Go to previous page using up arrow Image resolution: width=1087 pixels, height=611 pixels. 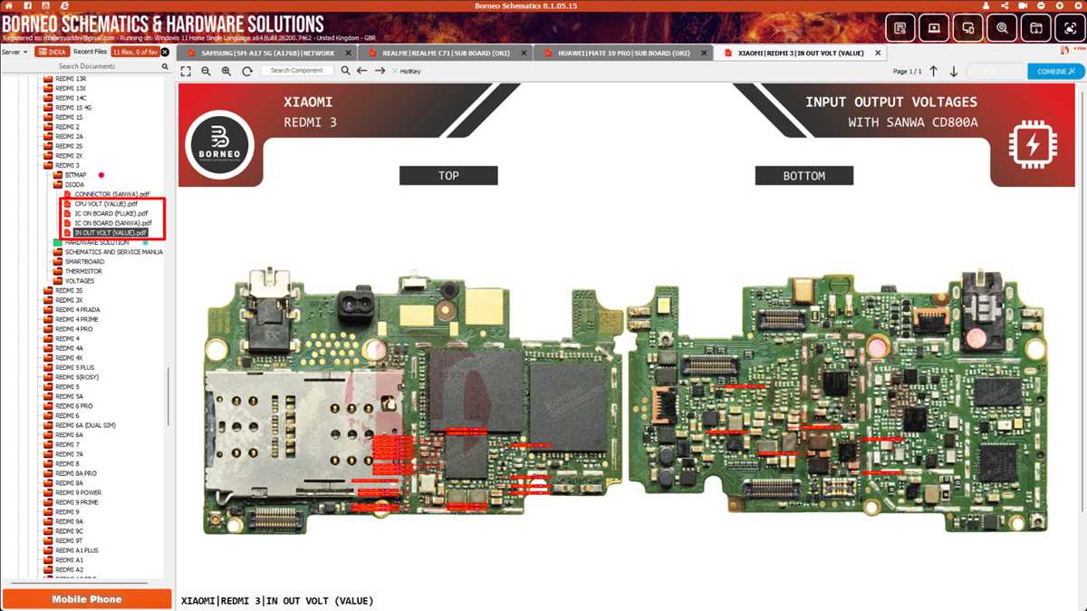pos(934,71)
